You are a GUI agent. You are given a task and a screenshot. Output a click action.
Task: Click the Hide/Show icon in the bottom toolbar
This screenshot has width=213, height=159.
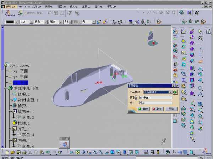tap(131, 152)
